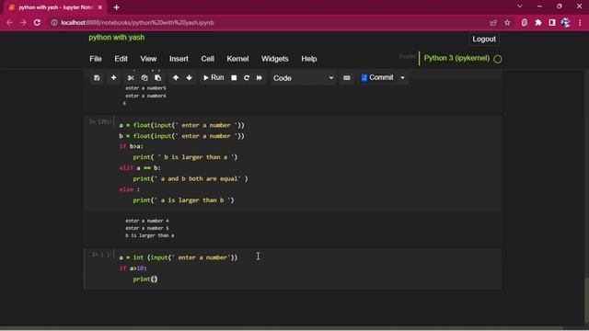Paste cells below icon

pos(157,78)
